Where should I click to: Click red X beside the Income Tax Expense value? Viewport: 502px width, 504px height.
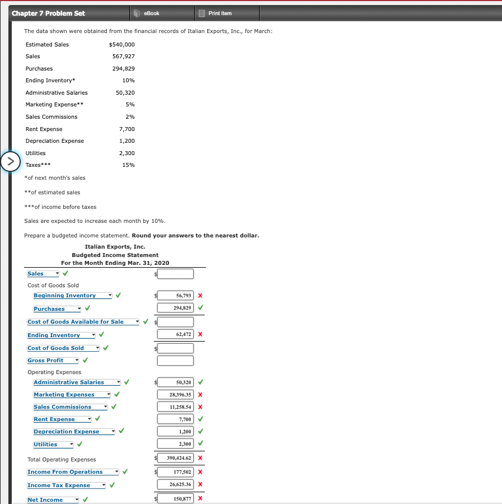click(x=200, y=485)
